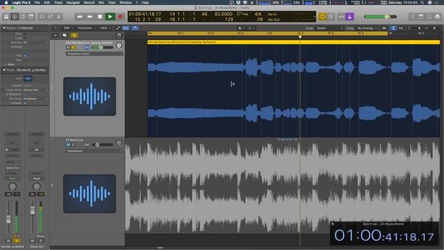Open the Loop Browser button
Screen dimensions: 444x250
pyautogui.click(x=429, y=17)
